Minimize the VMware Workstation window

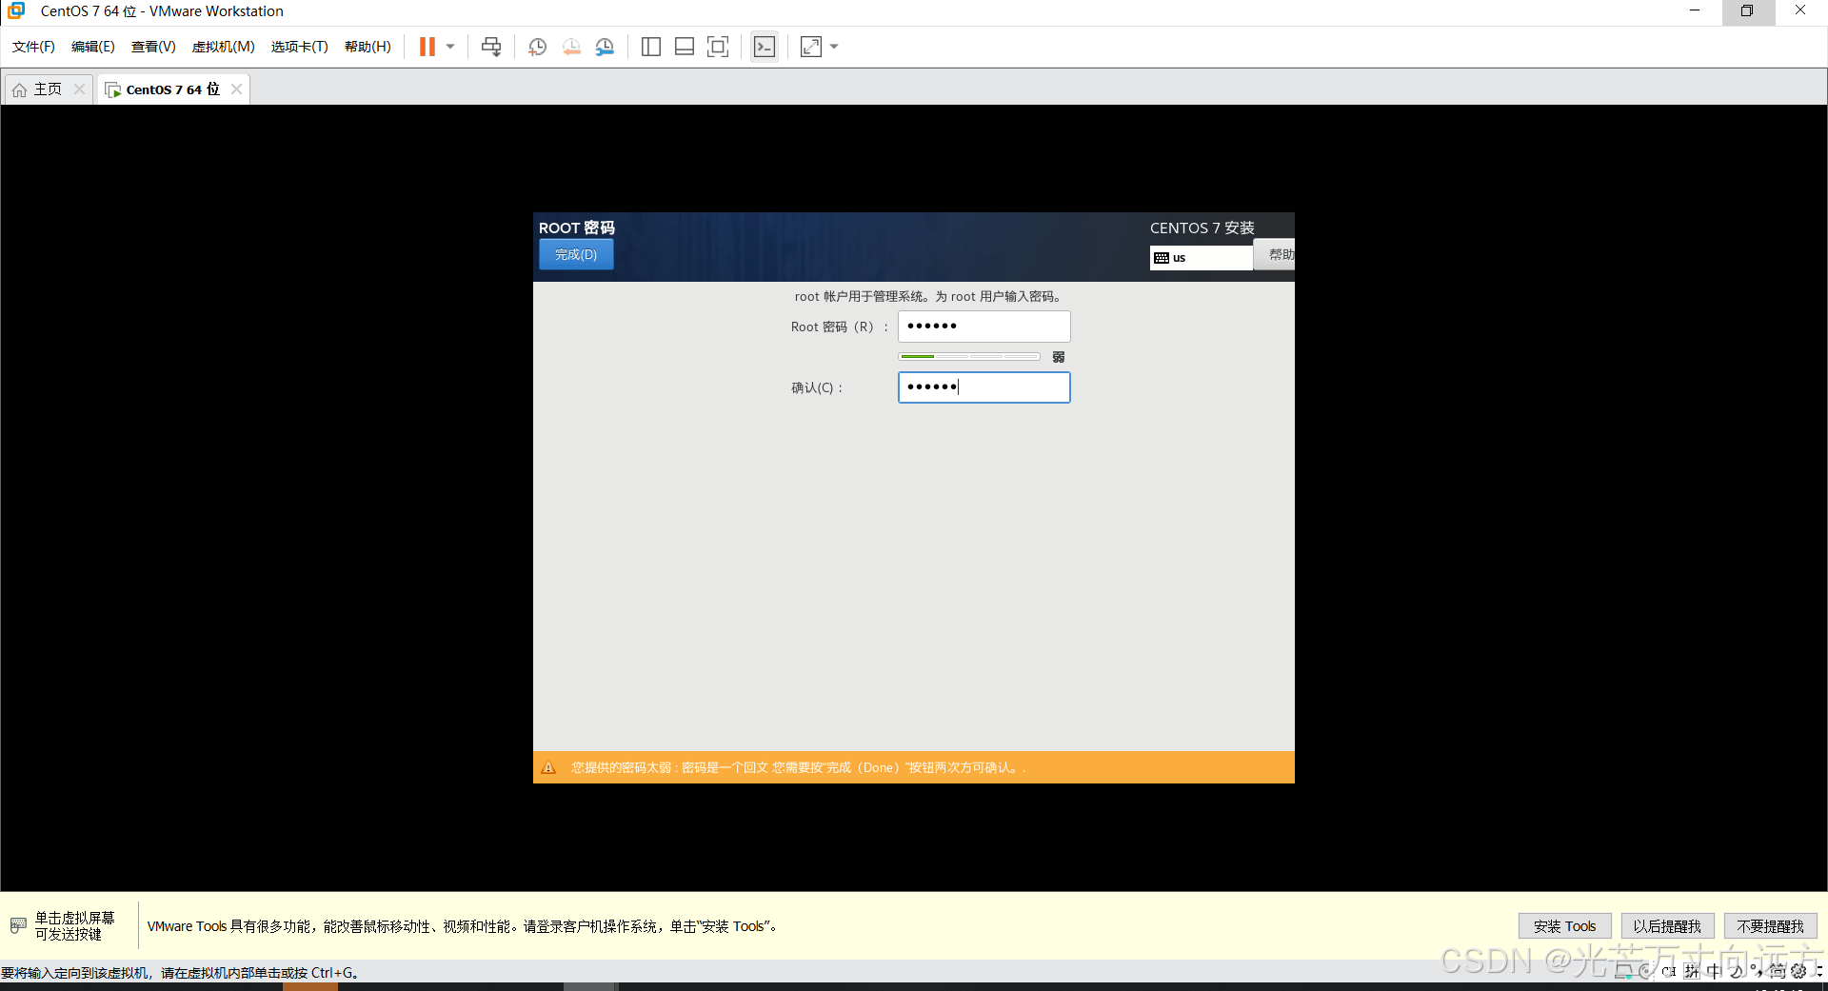tap(1695, 10)
